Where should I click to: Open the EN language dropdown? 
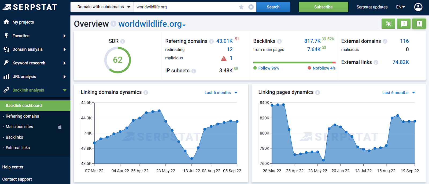coord(401,7)
